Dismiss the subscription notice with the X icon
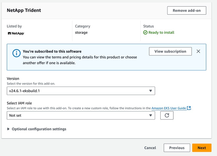Image resolution: width=217 pixels, height=156 pixels. pyautogui.click(x=198, y=52)
